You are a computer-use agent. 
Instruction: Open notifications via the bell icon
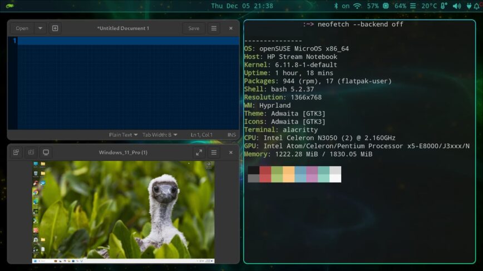(476, 6)
